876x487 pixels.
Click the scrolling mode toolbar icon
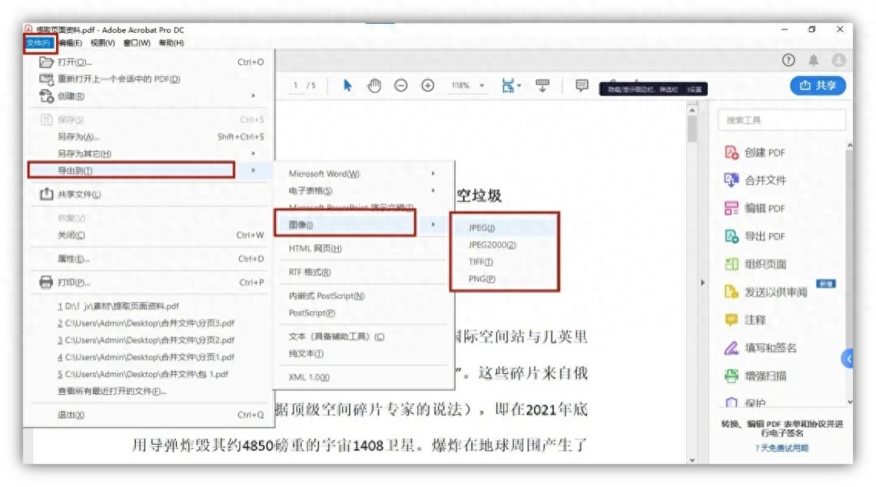point(543,85)
